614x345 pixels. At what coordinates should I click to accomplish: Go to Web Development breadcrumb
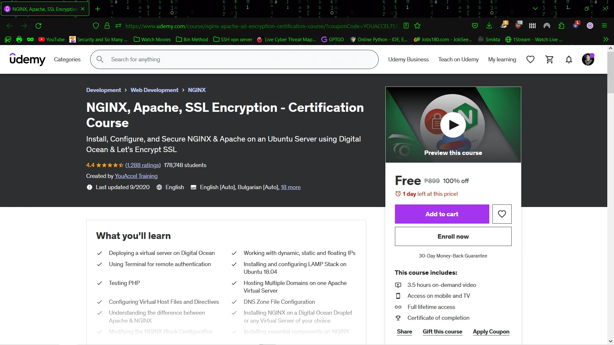(x=154, y=90)
